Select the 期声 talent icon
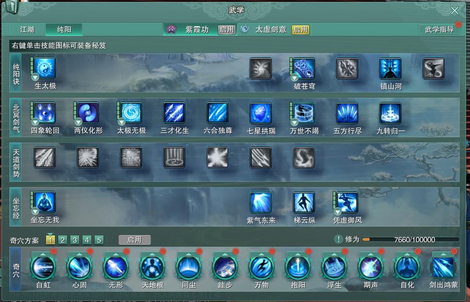Viewport: 470px width, 302px height. 371,267
